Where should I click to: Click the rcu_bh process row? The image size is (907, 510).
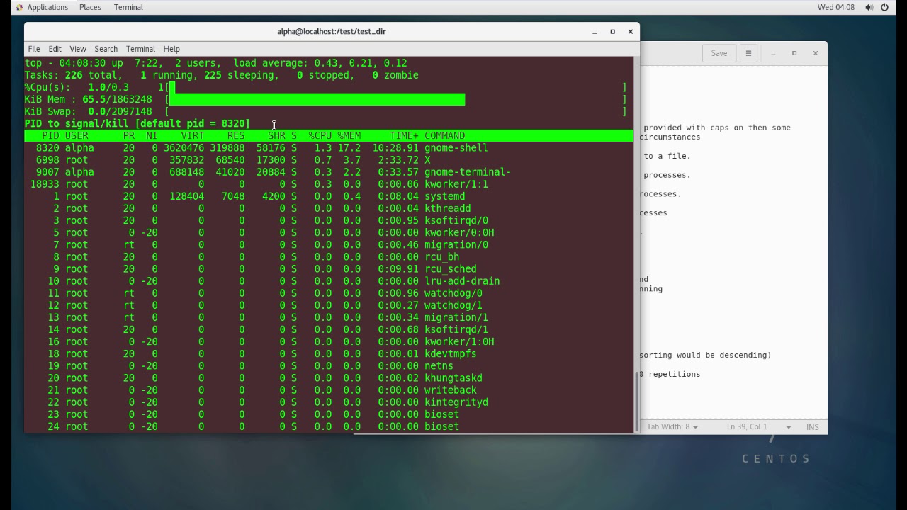point(329,256)
